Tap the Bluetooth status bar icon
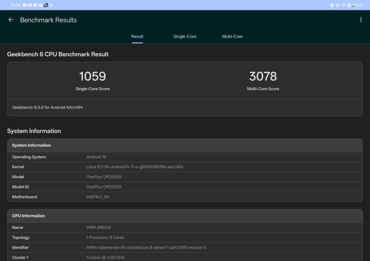The width and height of the screenshot is (370, 261). (337, 5)
